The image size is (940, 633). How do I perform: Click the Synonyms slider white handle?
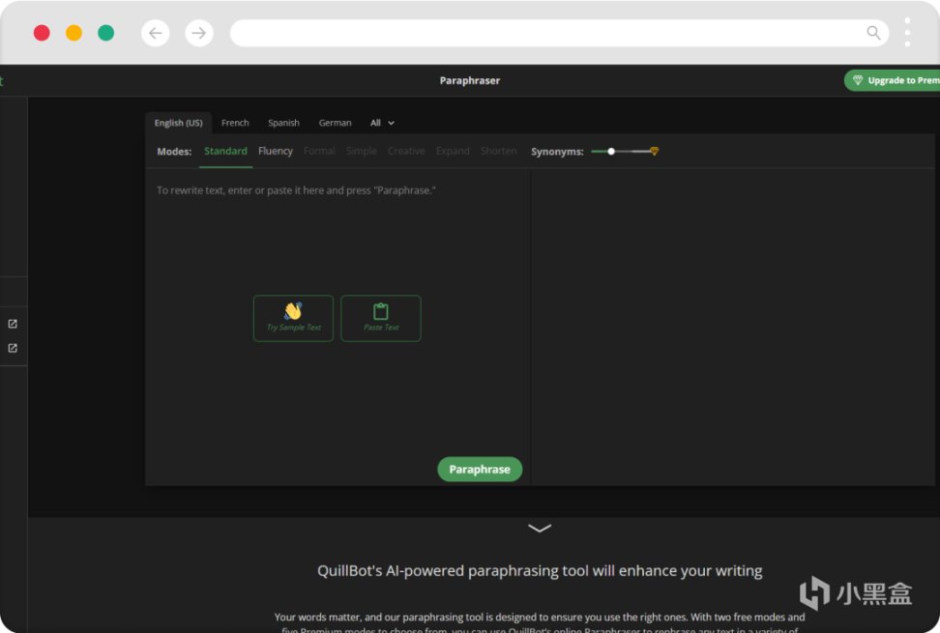click(611, 152)
